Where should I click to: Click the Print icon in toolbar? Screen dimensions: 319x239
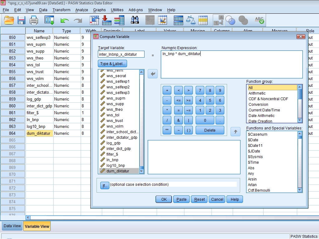point(34,20)
